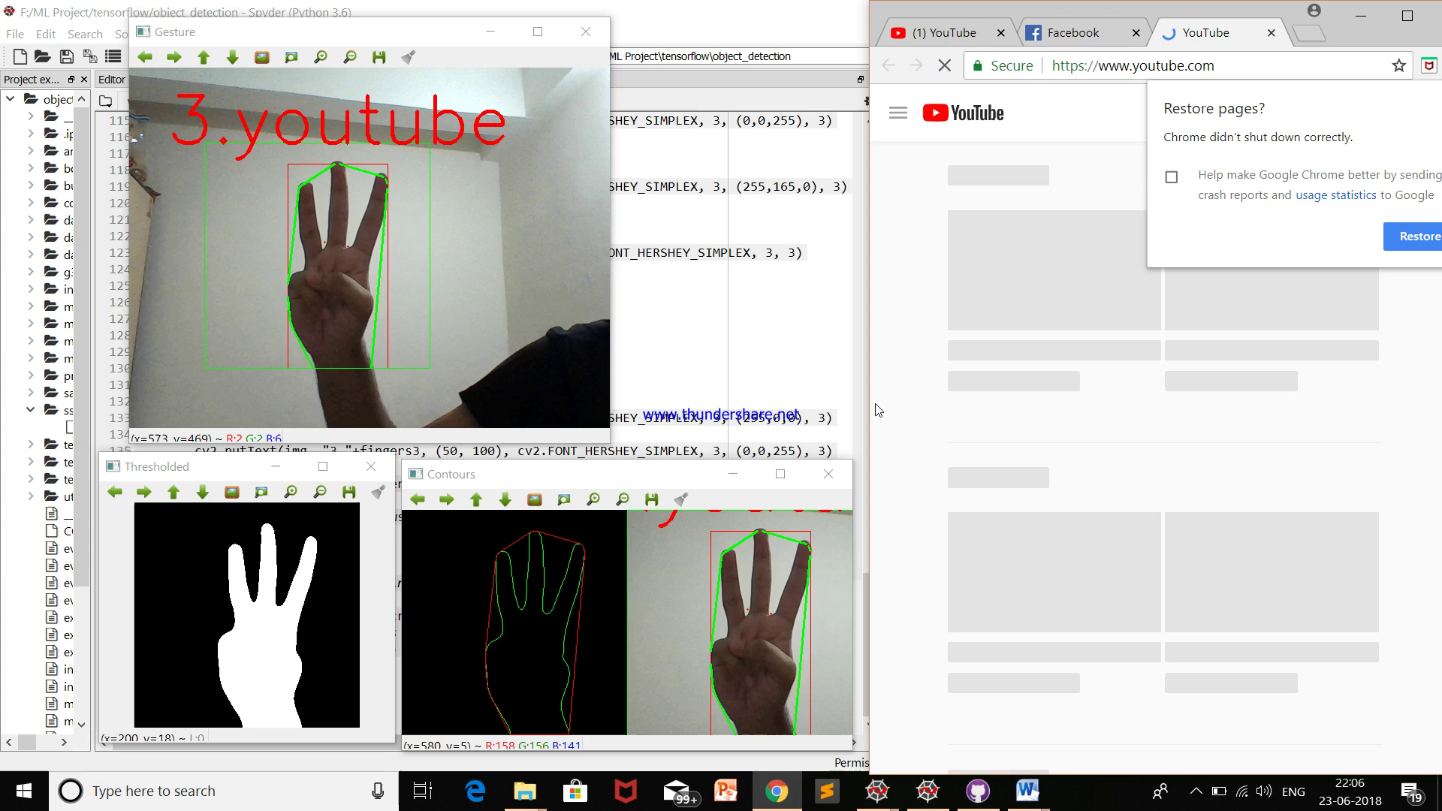
Task: Expand the first collapsed folder in project tree
Action: (31, 116)
